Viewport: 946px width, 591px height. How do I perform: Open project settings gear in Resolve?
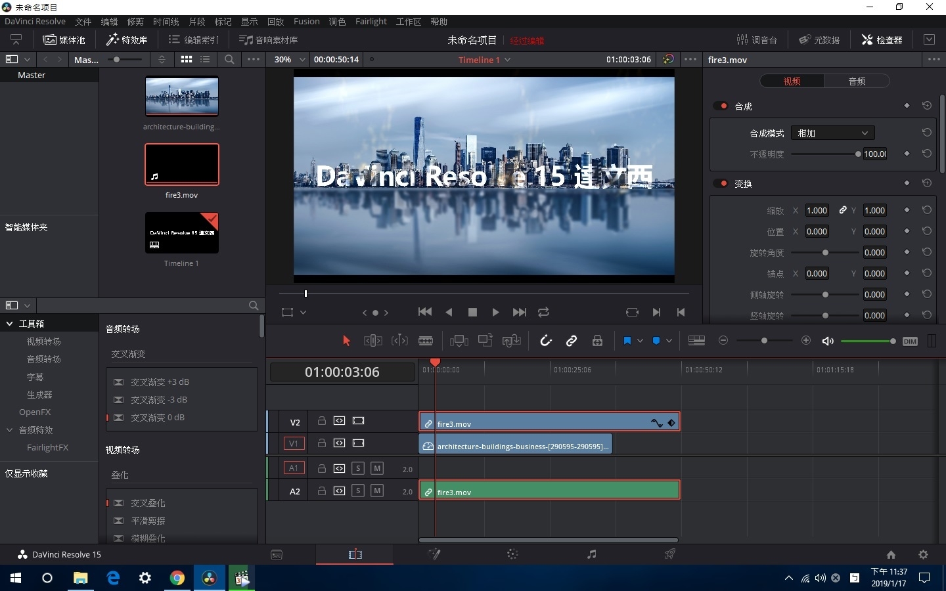point(924,555)
